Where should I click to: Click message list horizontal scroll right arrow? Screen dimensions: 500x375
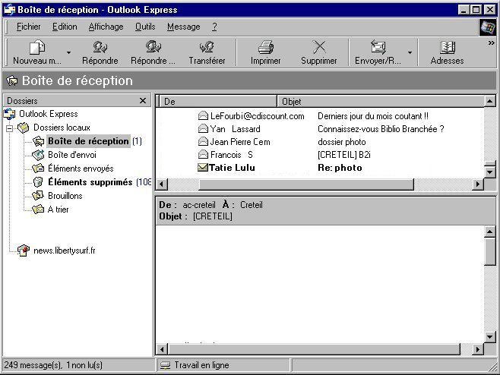click(x=478, y=184)
